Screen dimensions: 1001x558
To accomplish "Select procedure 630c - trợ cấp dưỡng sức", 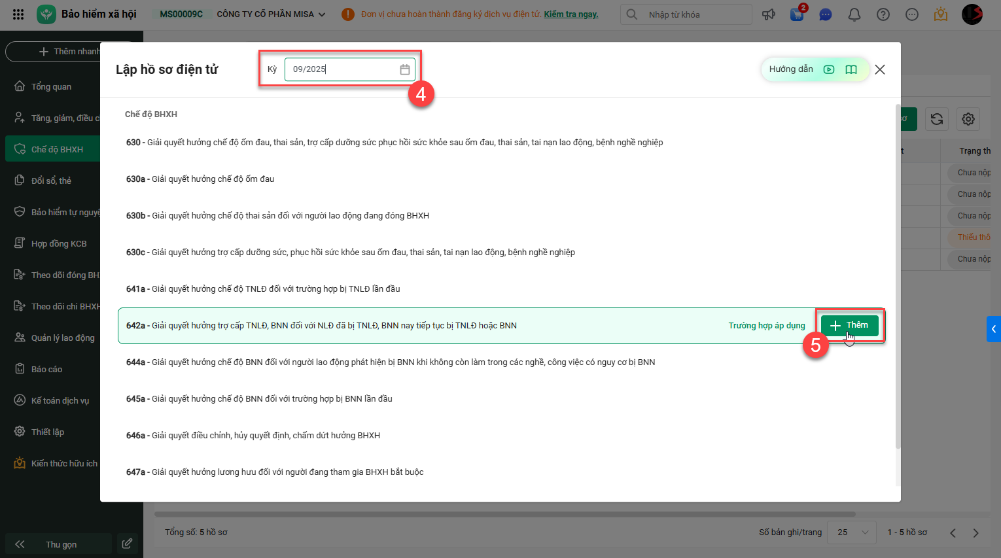I will 500,253.
